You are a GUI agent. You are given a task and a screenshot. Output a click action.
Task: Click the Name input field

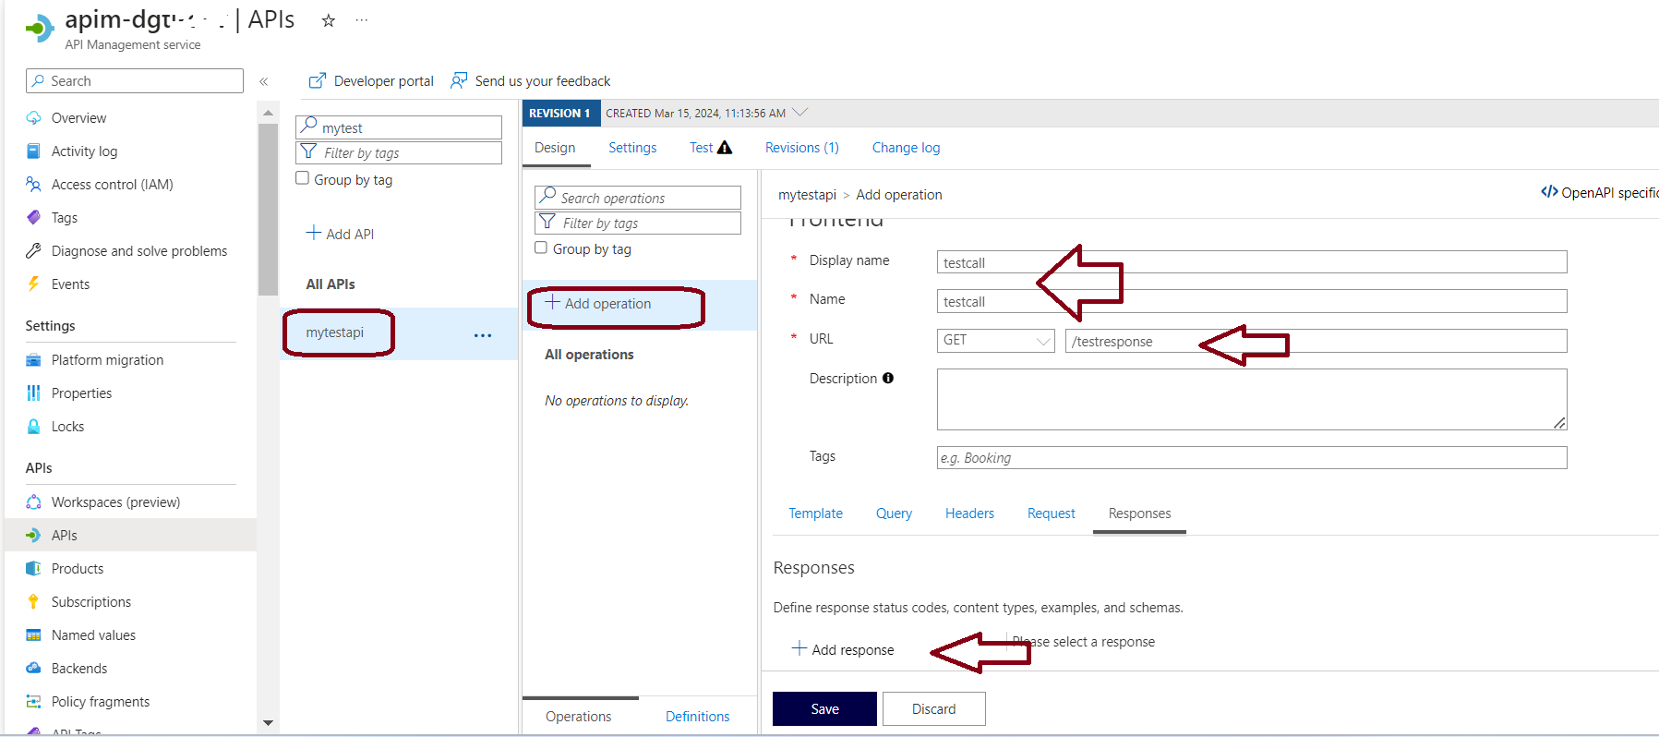1252,301
